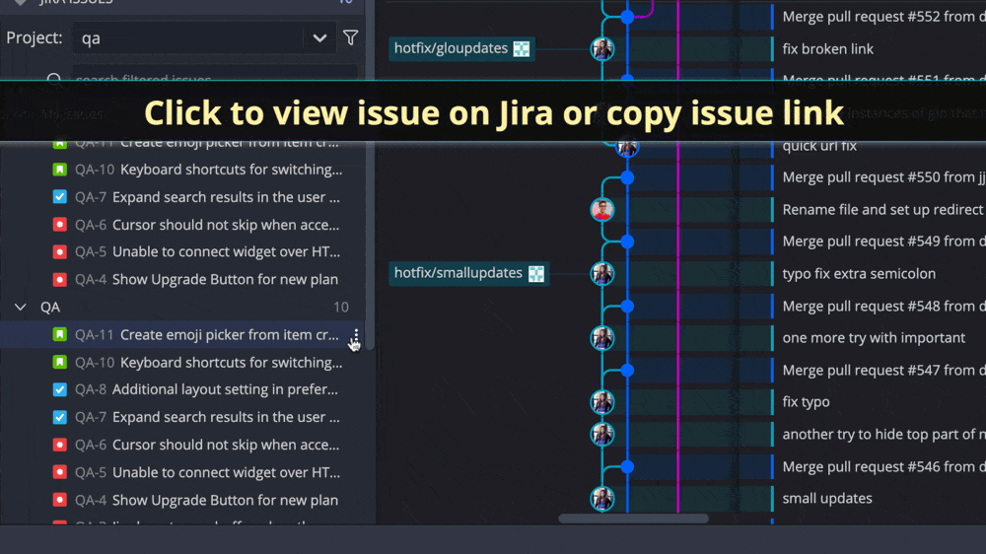The width and height of the screenshot is (986, 554).
Task: Click the bug icon of QA-6 in the upper issue list
Action: tap(60, 225)
